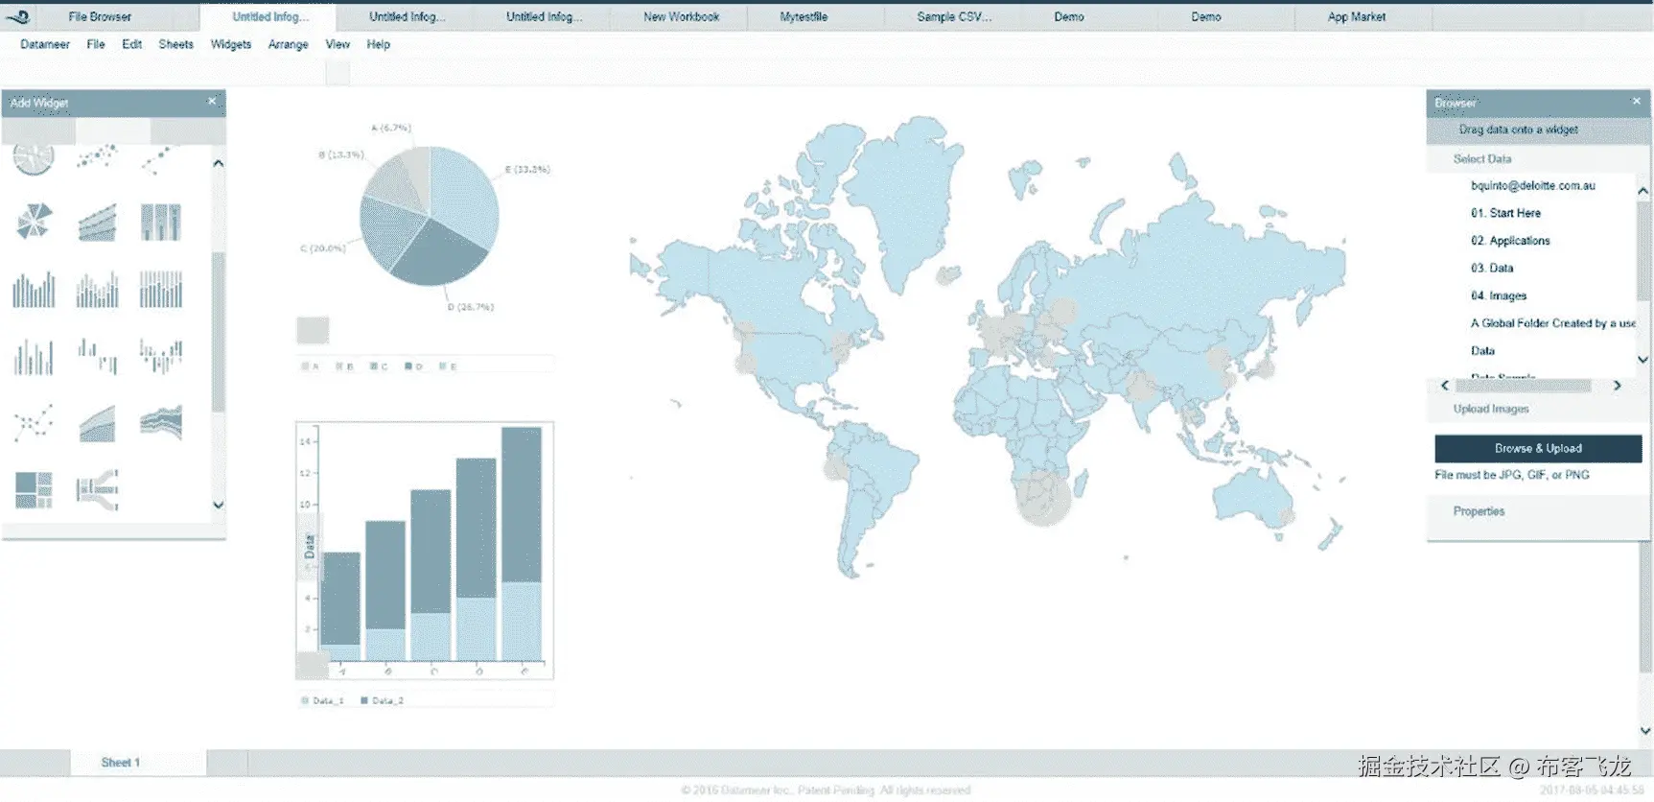This screenshot has height=802, width=1654.
Task: Click the Data_1 legend swatch
Action: tap(306, 701)
